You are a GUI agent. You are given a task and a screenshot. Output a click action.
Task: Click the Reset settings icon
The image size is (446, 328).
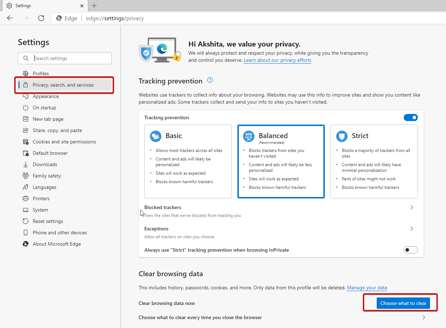(25, 221)
